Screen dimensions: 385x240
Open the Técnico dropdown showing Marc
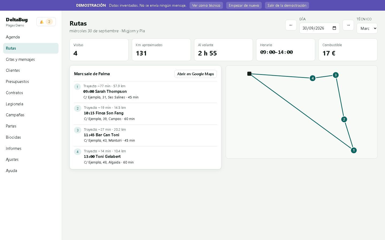pos(367,28)
